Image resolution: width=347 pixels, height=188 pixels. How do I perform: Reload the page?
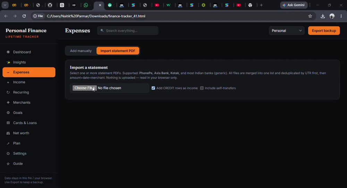(24, 16)
